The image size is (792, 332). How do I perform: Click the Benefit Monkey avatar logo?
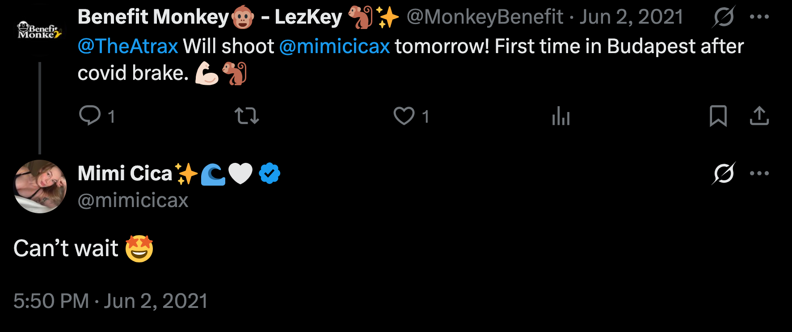tap(39, 31)
